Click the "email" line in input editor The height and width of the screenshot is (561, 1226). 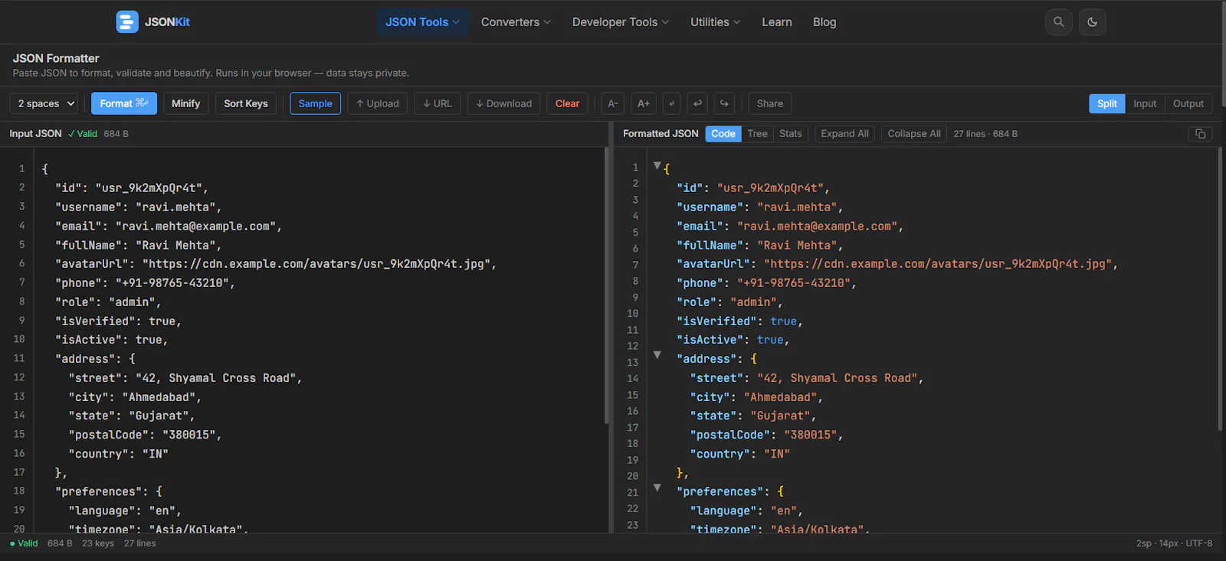tap(168, 226)
